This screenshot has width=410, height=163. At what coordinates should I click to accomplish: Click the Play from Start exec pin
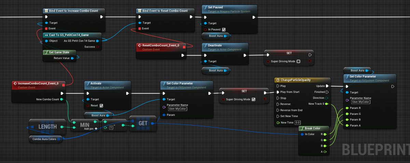tap(278, 92)
